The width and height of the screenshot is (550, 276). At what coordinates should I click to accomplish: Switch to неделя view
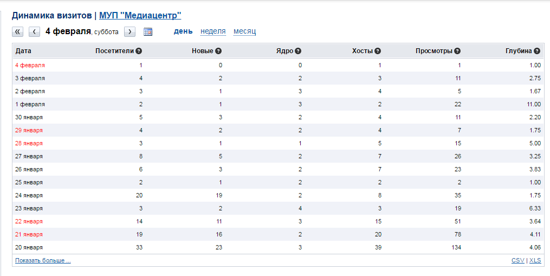tap(213, 31)
